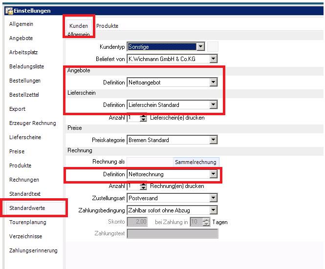Open the Beladungsliste settings category
Screen dimensions: 325x269
[26, 66]
